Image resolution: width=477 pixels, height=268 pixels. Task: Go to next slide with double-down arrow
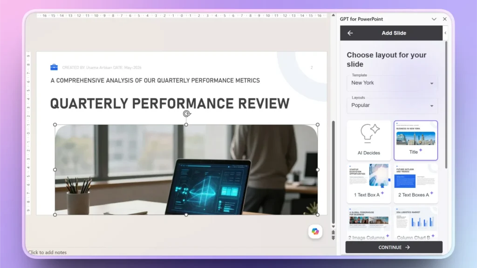click(334, 238)
